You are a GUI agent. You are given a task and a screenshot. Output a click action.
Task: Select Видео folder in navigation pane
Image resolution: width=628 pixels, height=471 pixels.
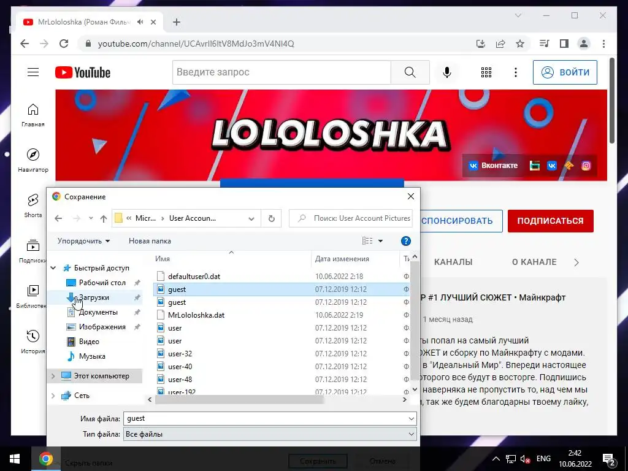click(89, 342)
